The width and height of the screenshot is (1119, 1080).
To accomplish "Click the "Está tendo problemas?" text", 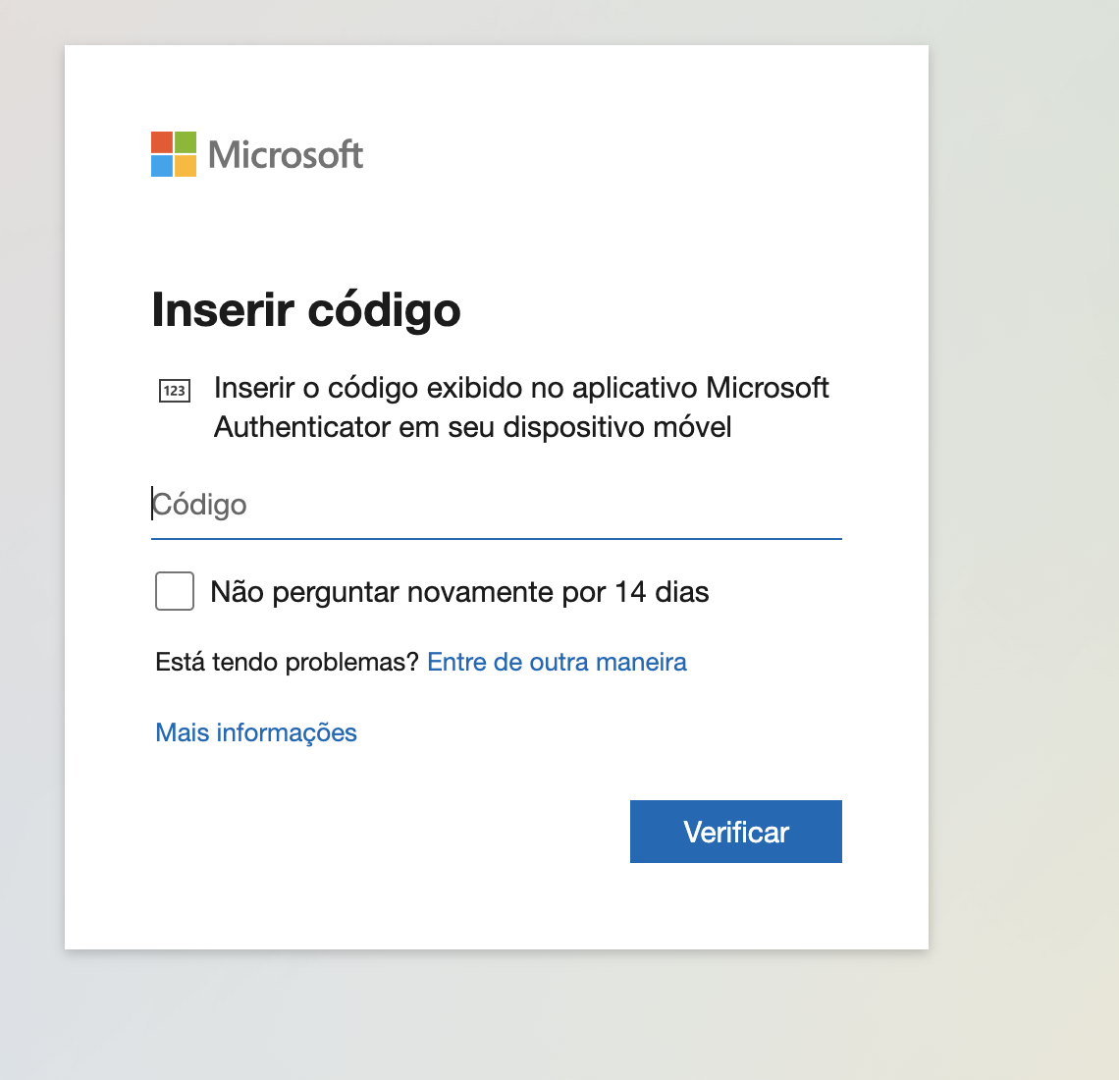I will 287,662.
